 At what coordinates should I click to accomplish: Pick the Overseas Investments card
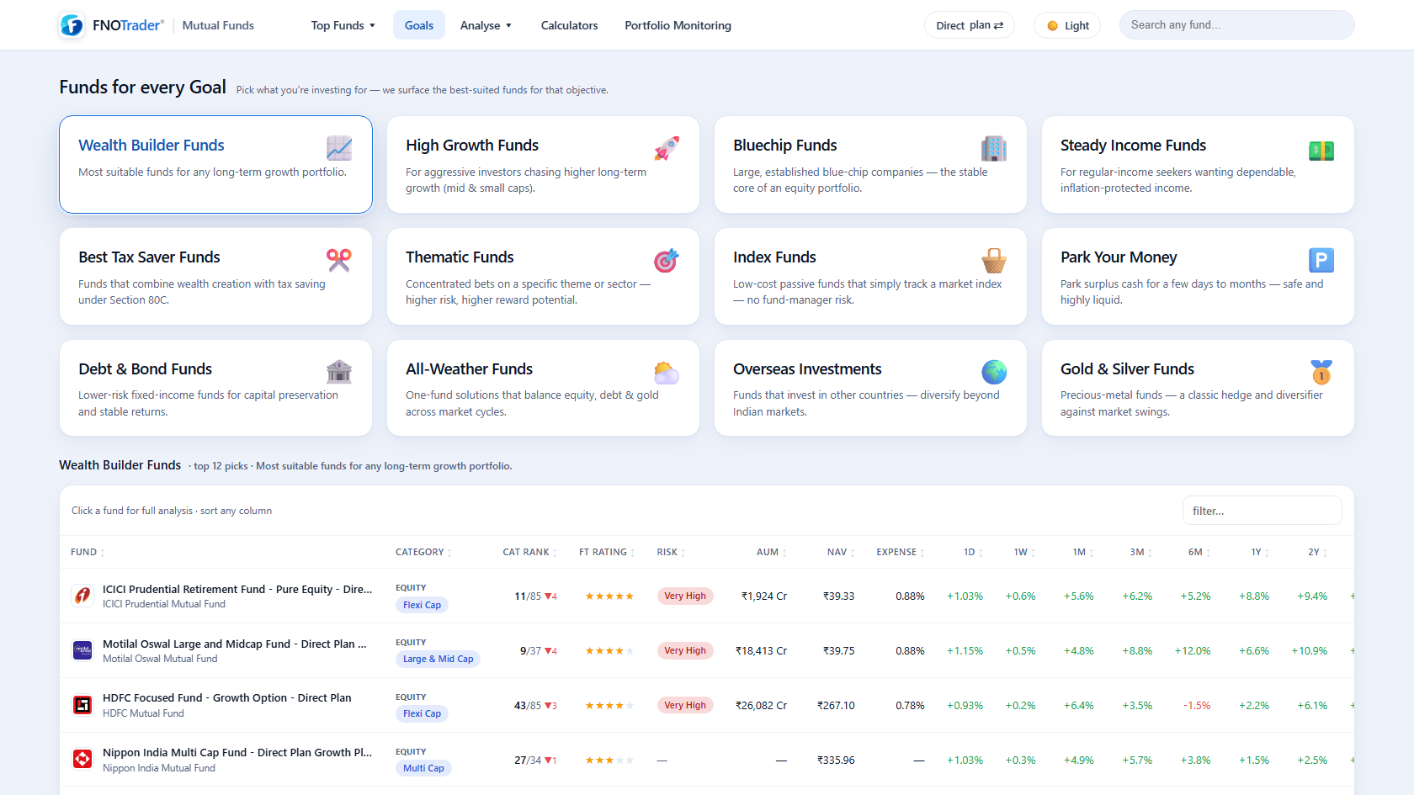click(870, 388)
